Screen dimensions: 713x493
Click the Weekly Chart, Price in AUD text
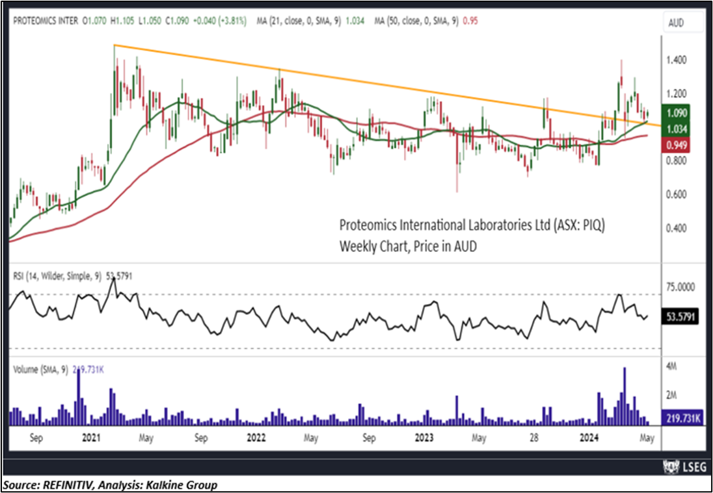tap(409, 247)
